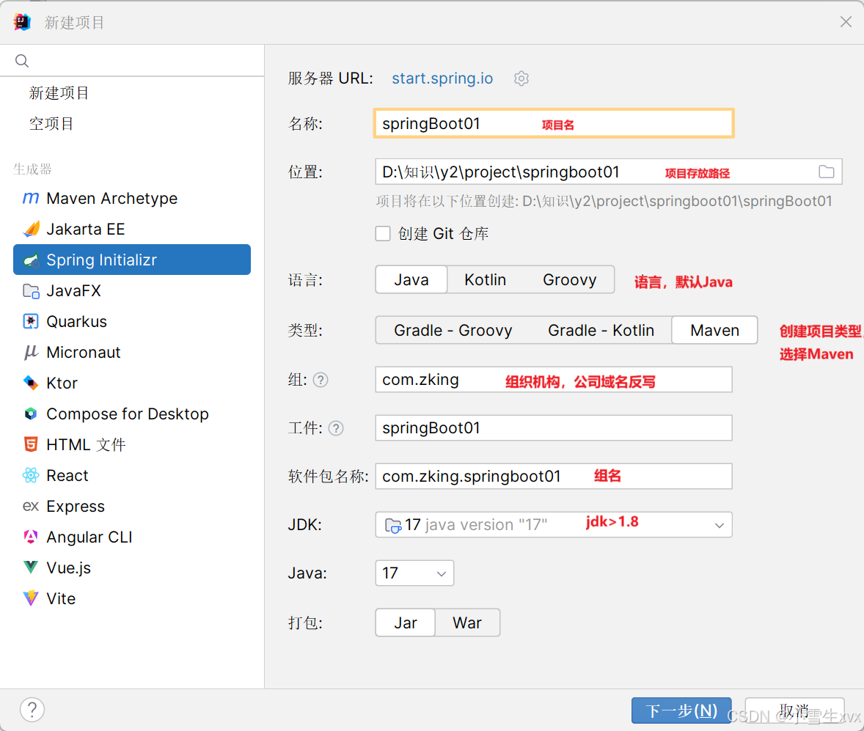Close the 新建项目 dialog
The height and width of the screenshot is (731, 864).
point(846,21)
